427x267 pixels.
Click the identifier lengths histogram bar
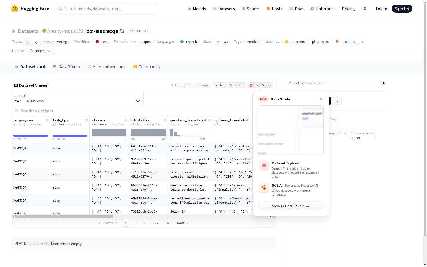coord(148,133)
